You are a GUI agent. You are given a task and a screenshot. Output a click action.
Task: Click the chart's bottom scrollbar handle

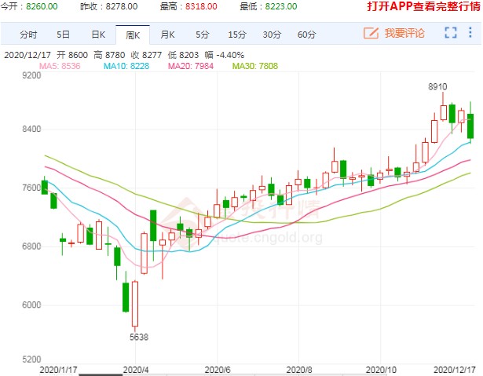click(x=101, y=374)
